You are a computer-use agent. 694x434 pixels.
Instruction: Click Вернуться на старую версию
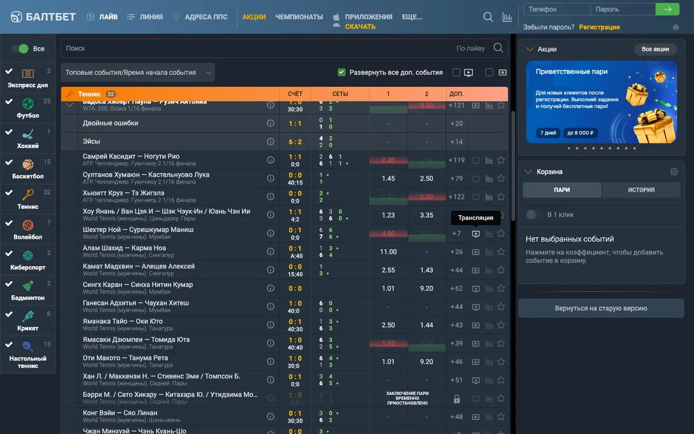pos(601,308)
